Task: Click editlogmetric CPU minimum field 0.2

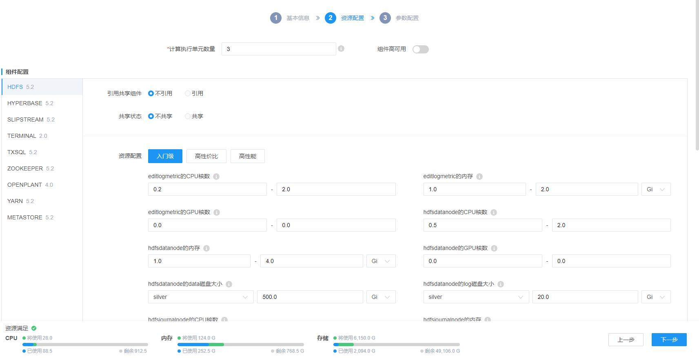Action: (x=207, y=189)
